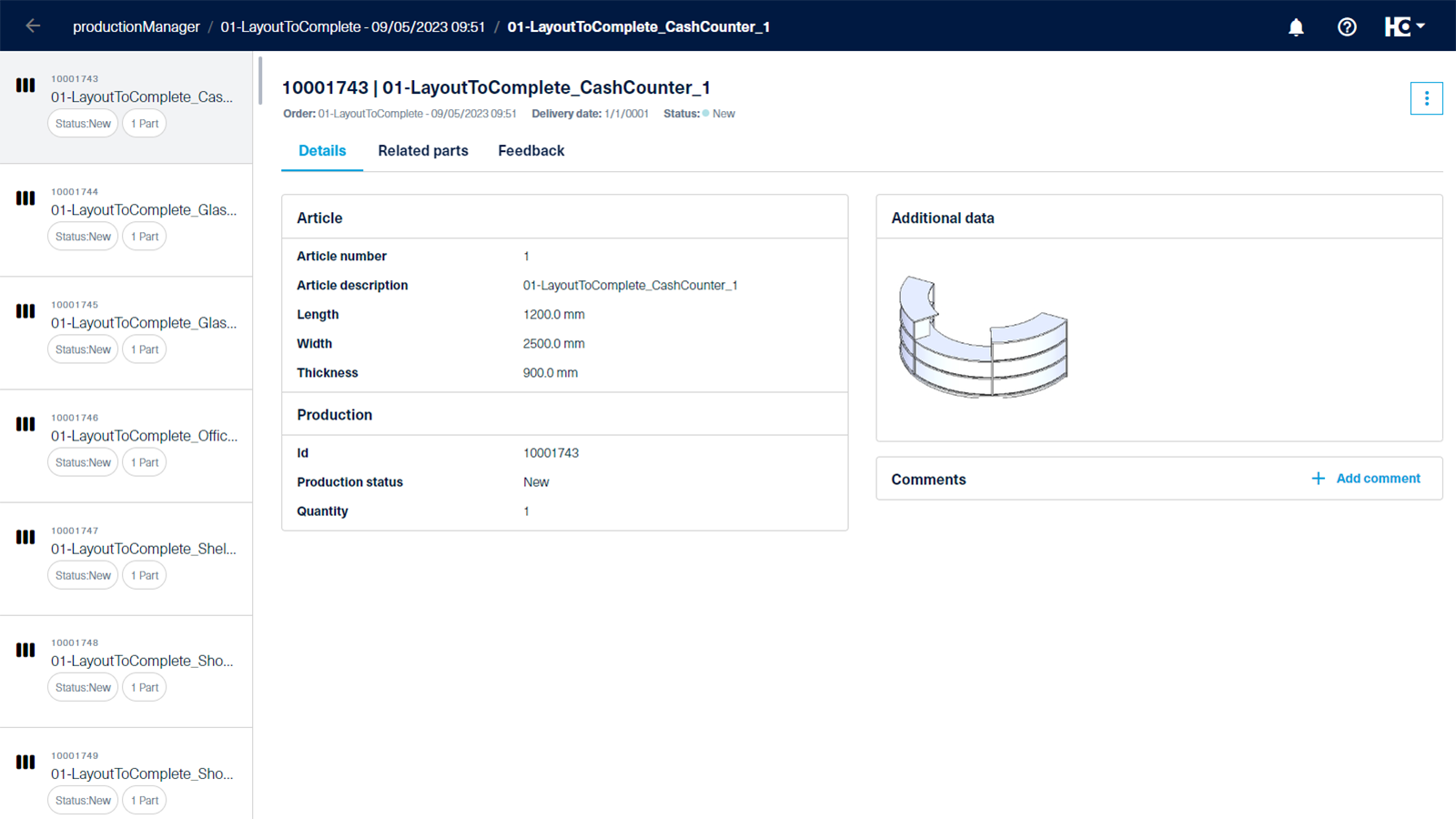Open the three-dot more options menu
Screen dimensions: 1456x819
(x=1426, y=98)
